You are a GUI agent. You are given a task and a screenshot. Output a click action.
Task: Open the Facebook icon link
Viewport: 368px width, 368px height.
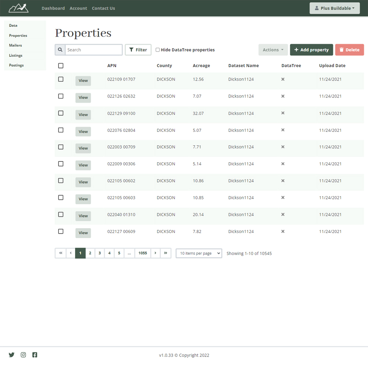[35, 355]
